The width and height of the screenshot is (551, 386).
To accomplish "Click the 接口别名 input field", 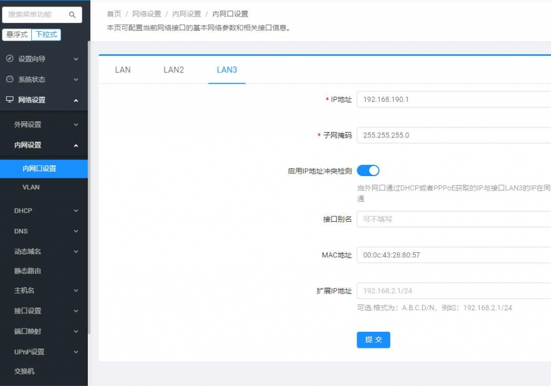I will 454,219.
